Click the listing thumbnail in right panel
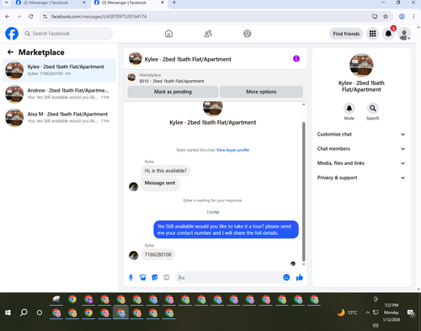The width and height of the screenshot is (421, 331). [361, 65]
